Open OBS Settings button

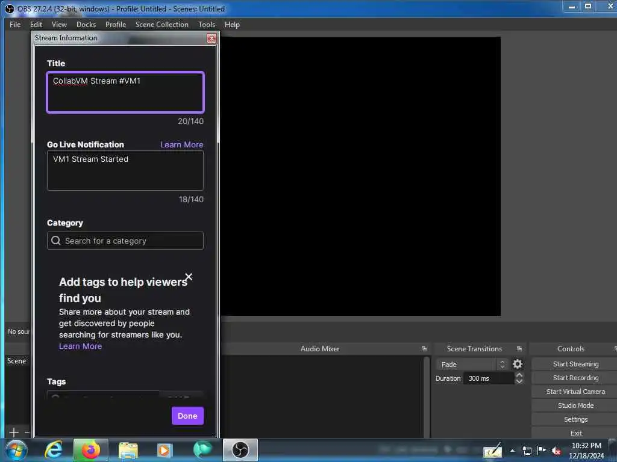pyautogui.click(x=575, y=419)
